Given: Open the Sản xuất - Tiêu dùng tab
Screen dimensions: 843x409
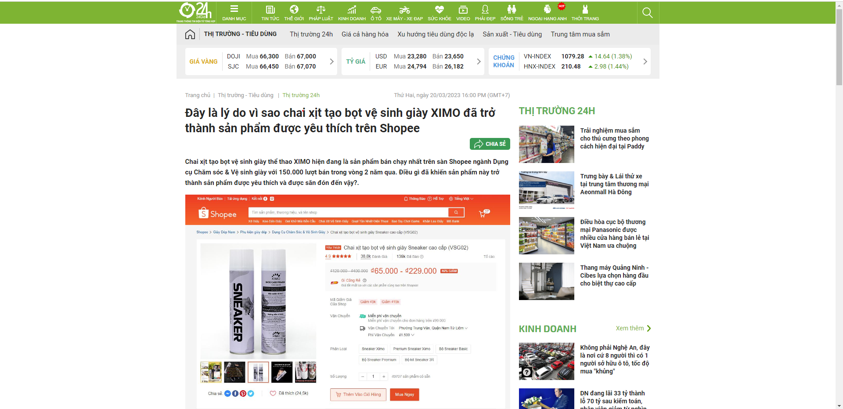Looking at the screenshot, I should click(x=512, y=34).
